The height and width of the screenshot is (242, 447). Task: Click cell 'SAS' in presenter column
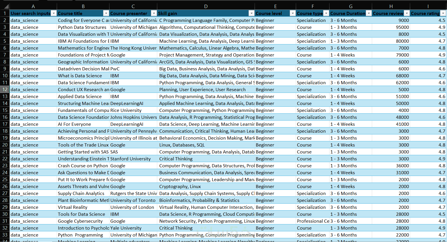[x=133, y=152]
